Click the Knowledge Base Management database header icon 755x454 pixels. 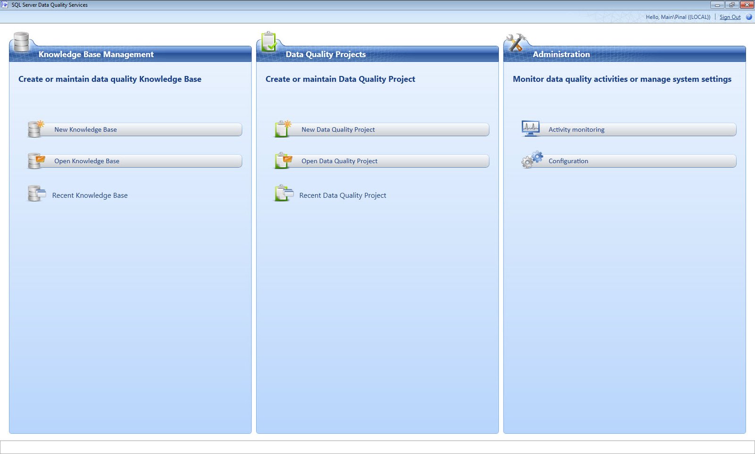[x=21, y=42]
